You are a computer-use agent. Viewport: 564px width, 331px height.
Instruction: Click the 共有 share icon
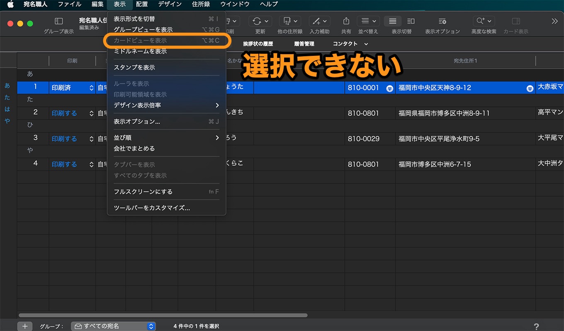click(x=346, y=21)
